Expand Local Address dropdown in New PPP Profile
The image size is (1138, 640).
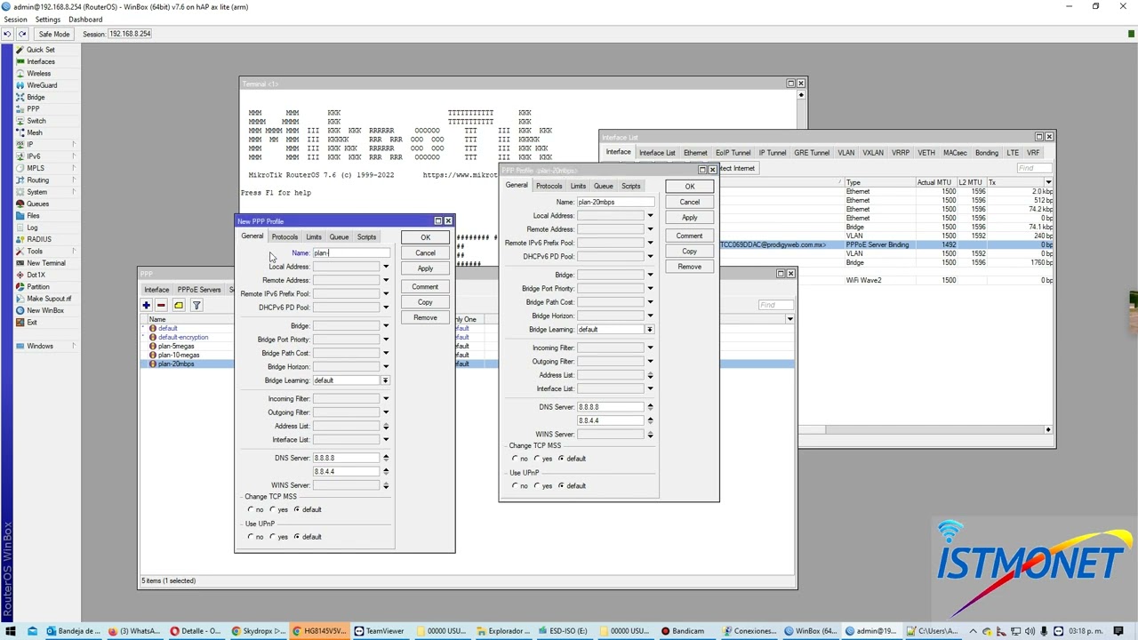coord(386,267)
